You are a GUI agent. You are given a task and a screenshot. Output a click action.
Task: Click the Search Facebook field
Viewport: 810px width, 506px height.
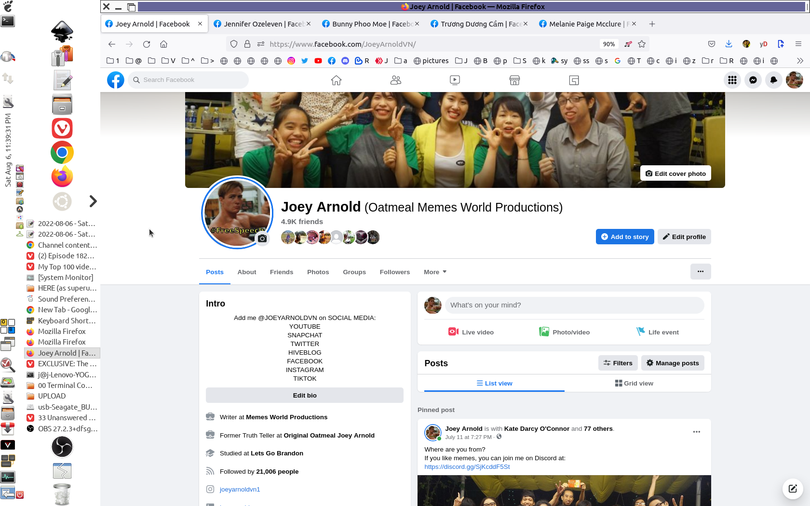point(188,80)
